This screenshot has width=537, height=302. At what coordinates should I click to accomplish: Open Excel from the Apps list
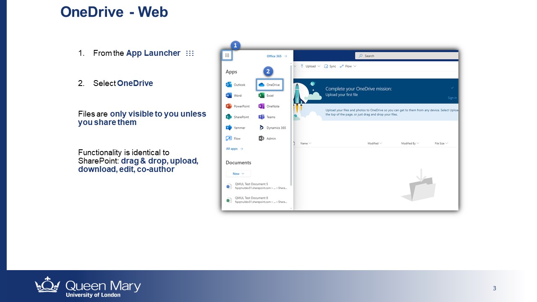pos(266,96)
